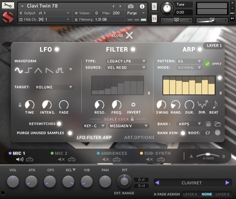Viewport: 236px width, 199px height.
Task: Toggle Purge Unused Samples
Action: tap(70, 133)
